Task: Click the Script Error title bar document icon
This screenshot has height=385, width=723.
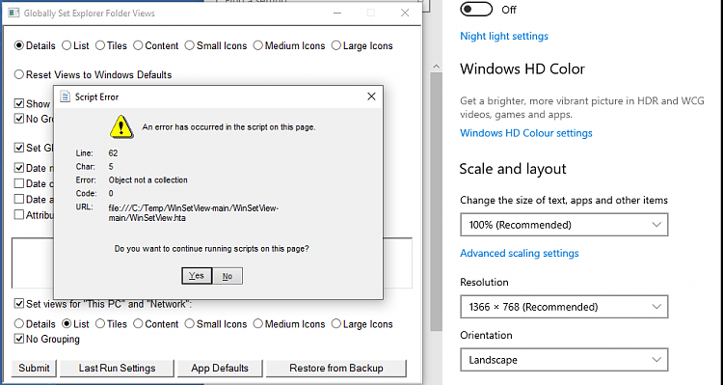Action: pyautogui.click(x=66, y=96)
